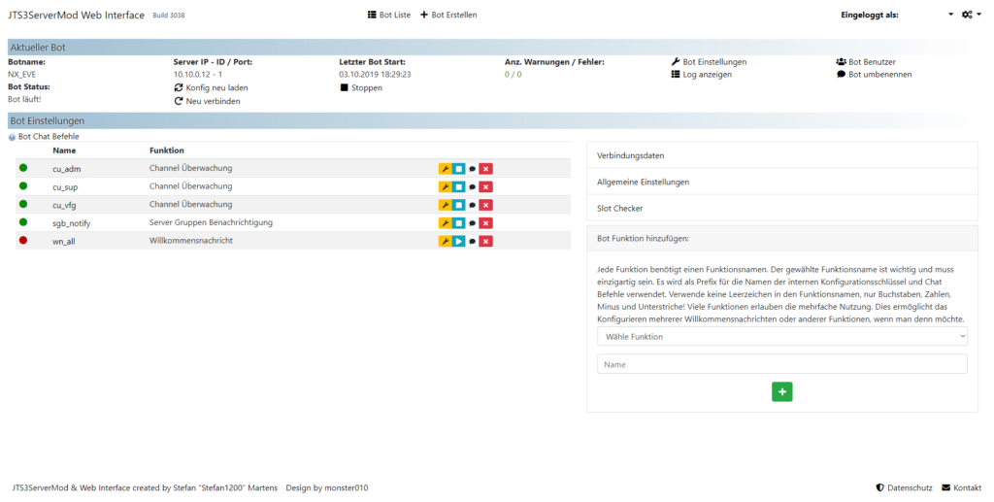The width and height of the screenshot is (994, 502).
Task: Delete the cu_sup function with red X
Action: (x=485, y=186)
